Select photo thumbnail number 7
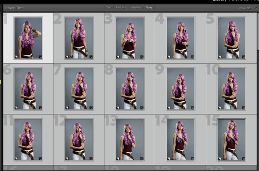This screenshot has height=171, width=259. pyautogui.click(x=79, y=89)
